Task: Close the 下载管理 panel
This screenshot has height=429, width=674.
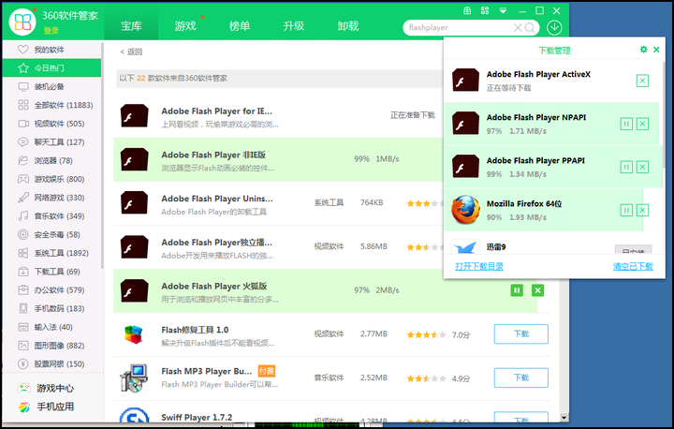Action: (656, 50)
